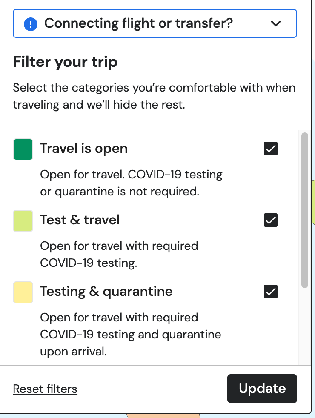Select the 'Testing & quarantine' category label

(x=106, y=292)
